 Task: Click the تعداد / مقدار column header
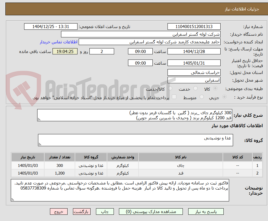tap(60, 157)
